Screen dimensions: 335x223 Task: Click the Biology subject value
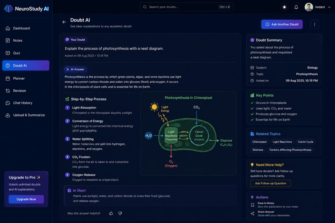[313, 68]
